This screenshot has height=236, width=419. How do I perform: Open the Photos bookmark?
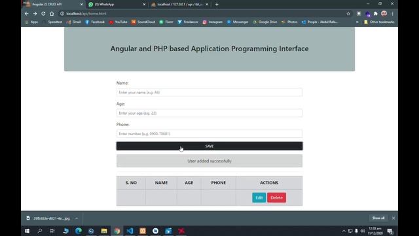click(x=289, y=22)
